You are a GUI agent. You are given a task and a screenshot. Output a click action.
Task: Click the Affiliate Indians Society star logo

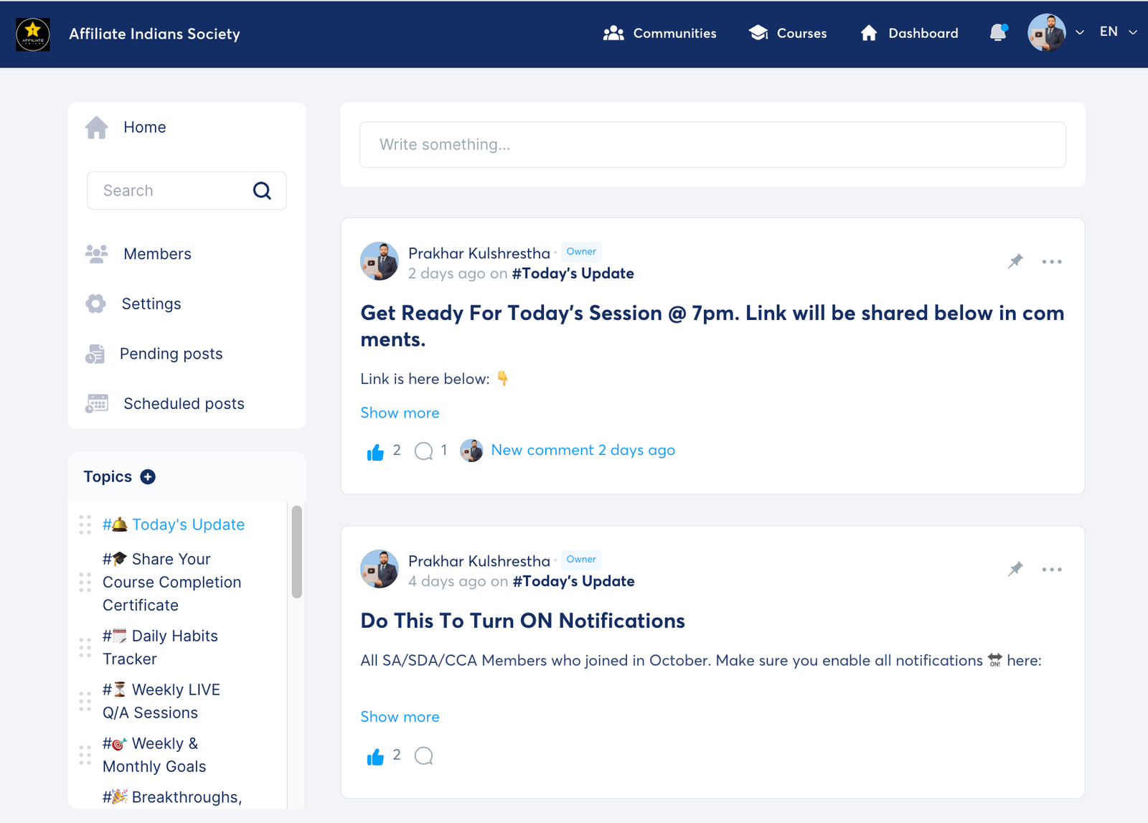tap(33, 34)
